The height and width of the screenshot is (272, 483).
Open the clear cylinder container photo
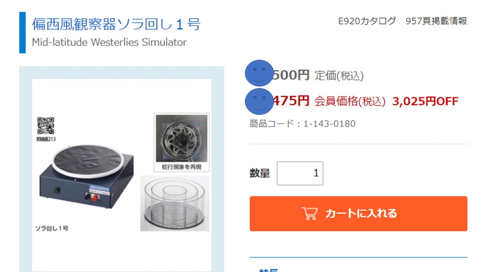click(x=175, y=203)
